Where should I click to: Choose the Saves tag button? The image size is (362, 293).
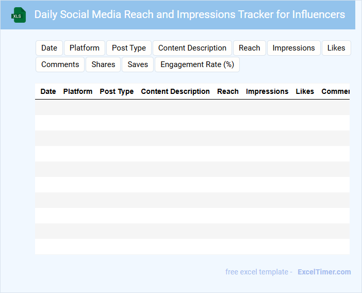tap(138, 64)
